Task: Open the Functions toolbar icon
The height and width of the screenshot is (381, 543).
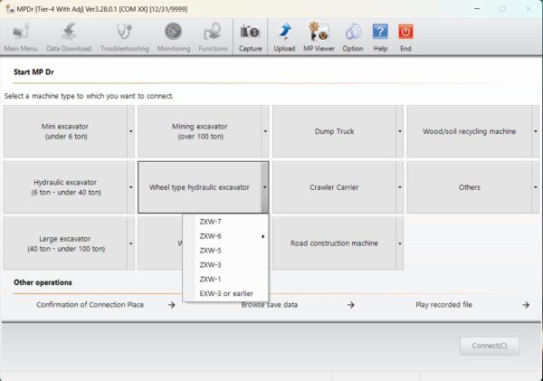Action: click(x=213, y=37)
